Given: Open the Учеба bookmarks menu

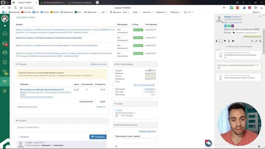Looking at the screenshot, I should pyautogui.click(x=136, y=12).
